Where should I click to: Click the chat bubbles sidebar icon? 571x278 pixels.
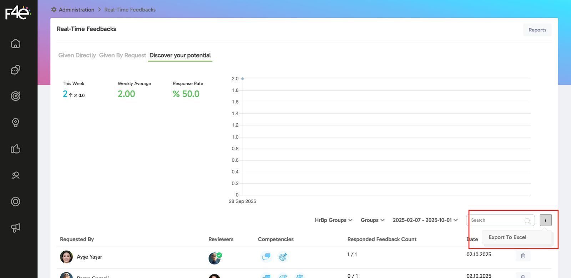(15, 70)
